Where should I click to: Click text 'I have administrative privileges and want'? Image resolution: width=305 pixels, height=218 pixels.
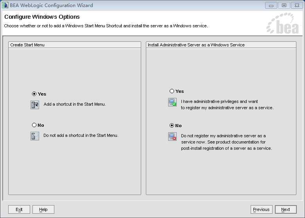point(219,101)
